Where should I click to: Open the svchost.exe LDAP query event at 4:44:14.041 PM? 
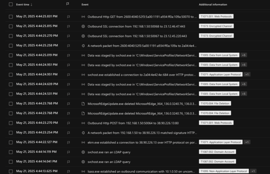(x=109, y=162)
